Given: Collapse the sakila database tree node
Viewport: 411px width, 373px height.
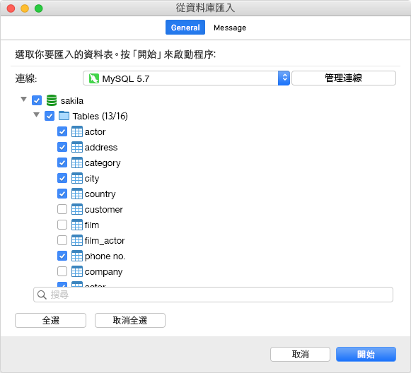Looking at the screenshot, I should click(x=24, y=100).
